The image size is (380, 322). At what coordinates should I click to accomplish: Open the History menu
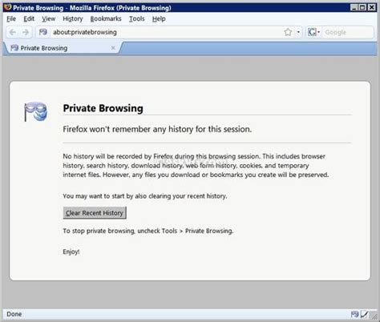coord(73,18)
